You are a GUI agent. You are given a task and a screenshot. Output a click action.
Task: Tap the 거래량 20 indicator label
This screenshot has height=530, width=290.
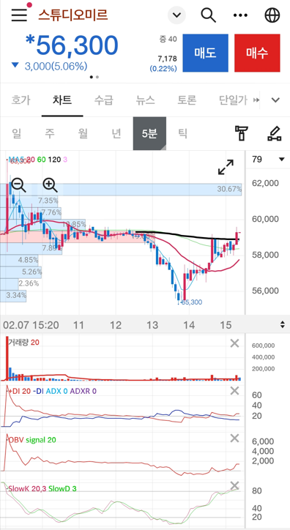[x=23, y=343]
